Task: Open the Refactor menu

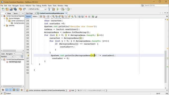Action: [x=29, y=6]
